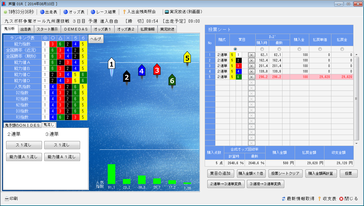Click the 投票 vote button
The width and height of the screenshot is (364, 206).
coord(349,174)
